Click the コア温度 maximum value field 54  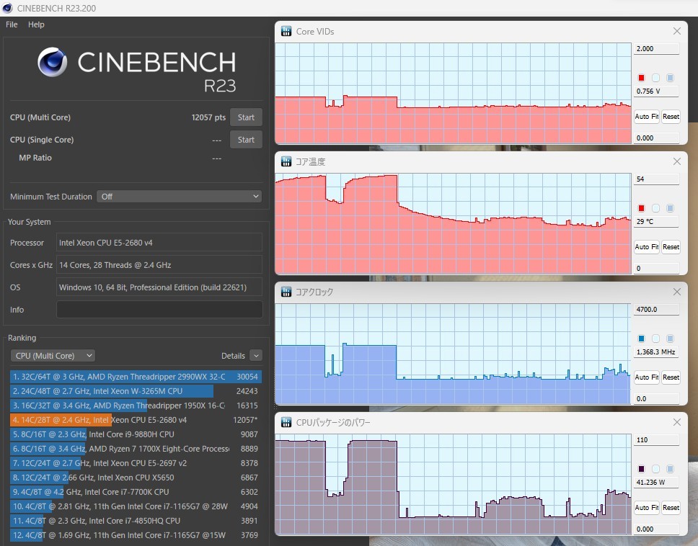pyautogui.click(x=656, y=179)
